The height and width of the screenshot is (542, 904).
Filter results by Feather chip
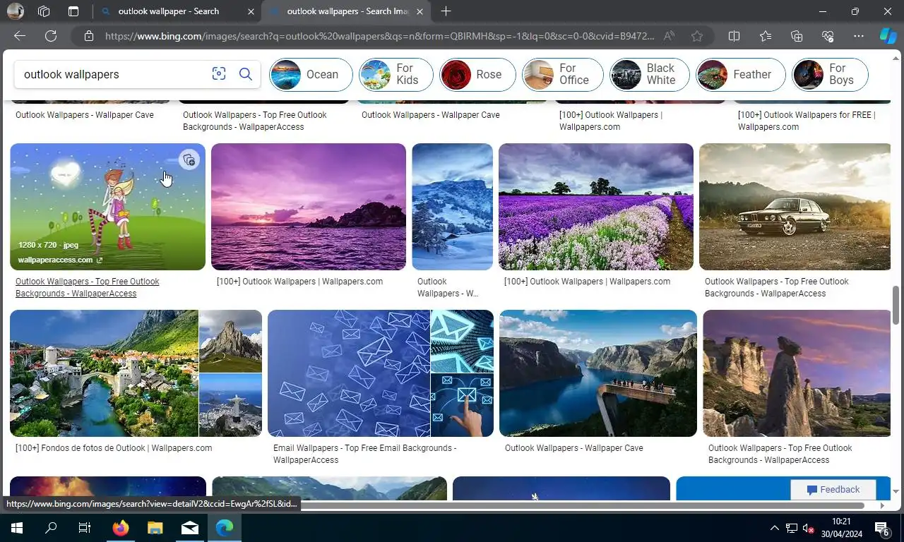[741, 75]
